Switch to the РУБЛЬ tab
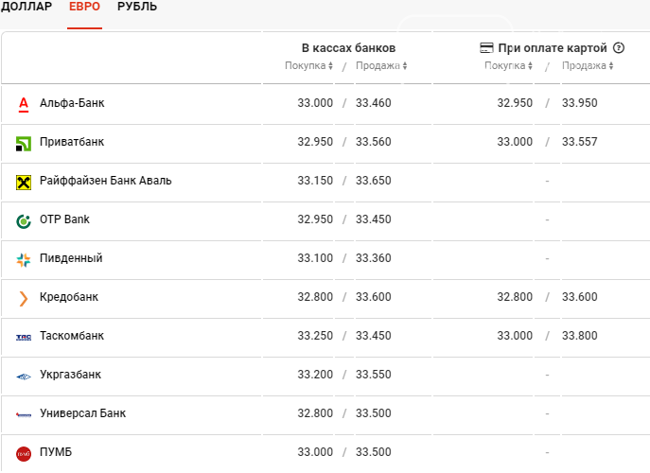Screen dimensions: 650x473 pos(137,7)
